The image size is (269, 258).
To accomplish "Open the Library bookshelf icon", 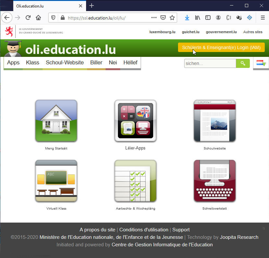I will (x=198, y=18).
